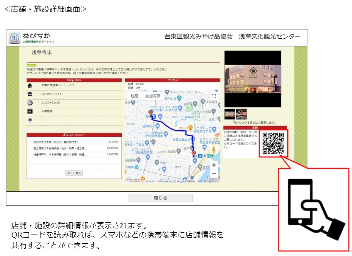Click the もっと見る button
Viewport: 352px width, 256px height.
click(x=74, y=173)
